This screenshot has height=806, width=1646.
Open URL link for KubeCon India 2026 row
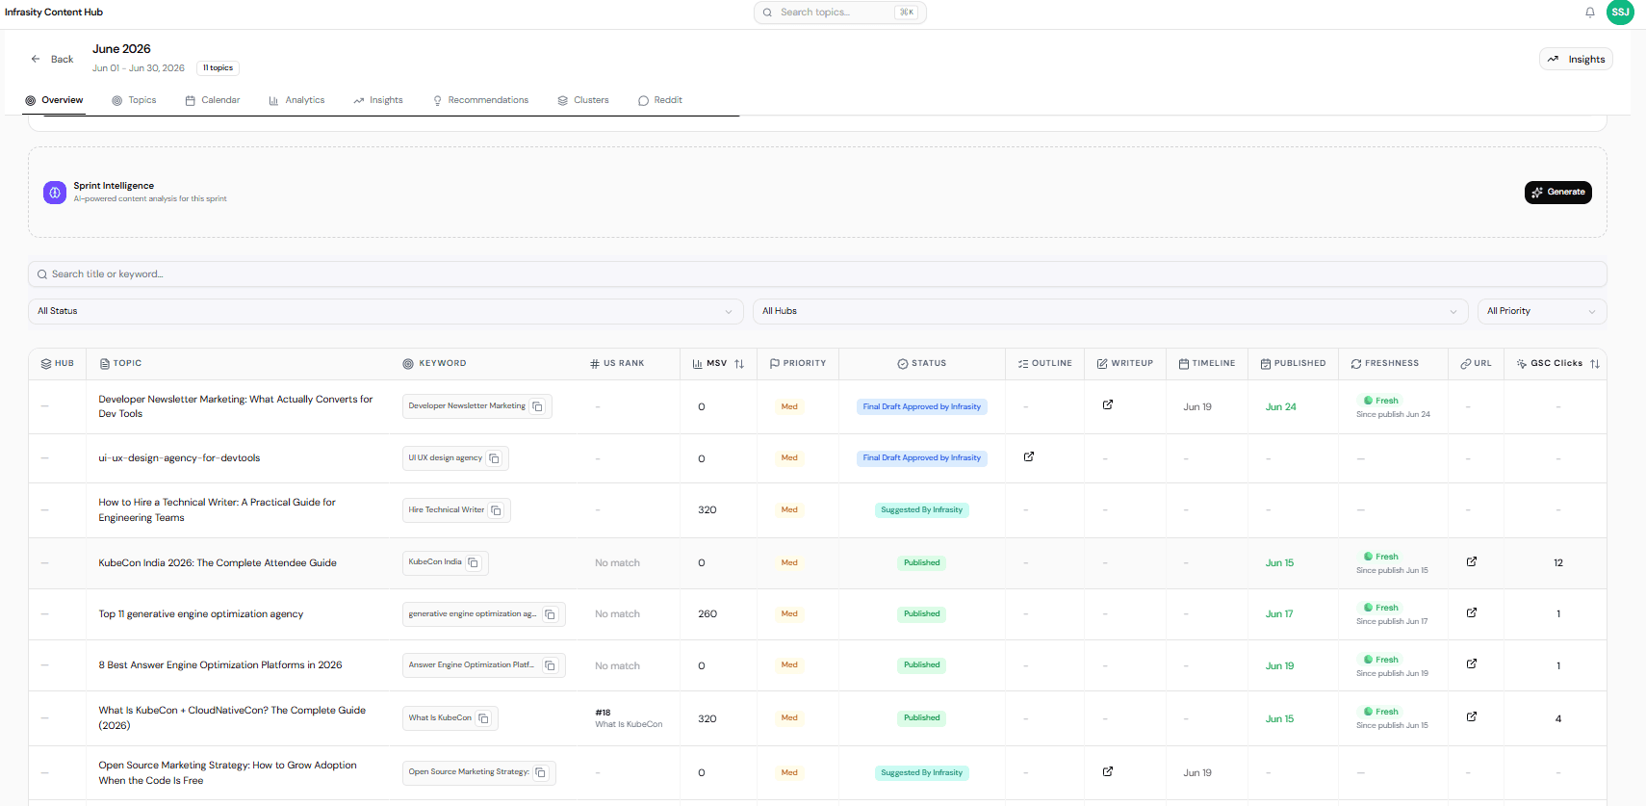coord(1472,561)
